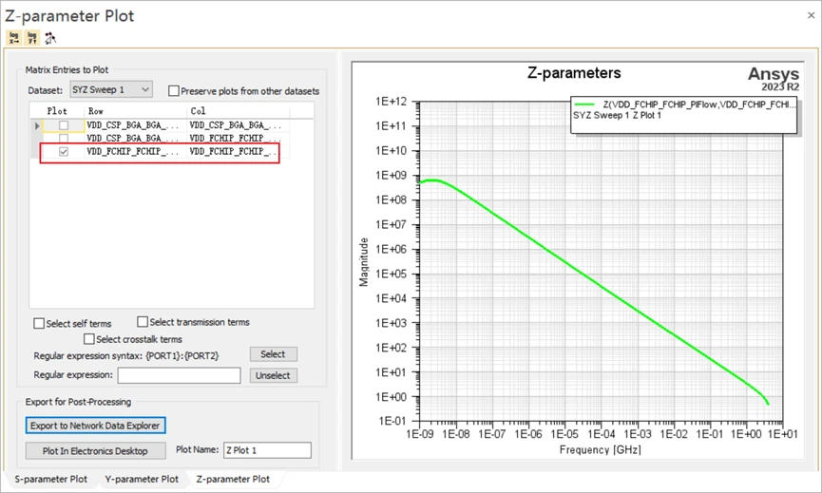
Task: Click the Ansys 2023 R2 logo on plot
Action: tap(774, 78)
